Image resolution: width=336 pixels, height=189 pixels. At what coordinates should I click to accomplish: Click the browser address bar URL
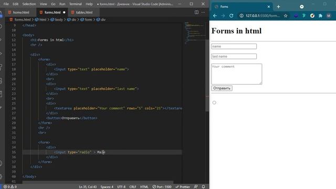pos(262,16)
